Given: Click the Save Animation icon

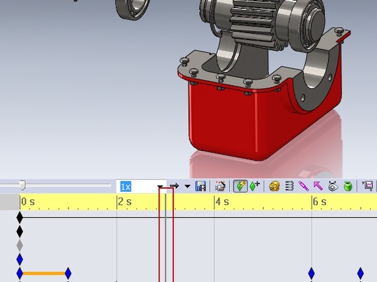Looking at the screenshot, I should (x=200, y=186).
